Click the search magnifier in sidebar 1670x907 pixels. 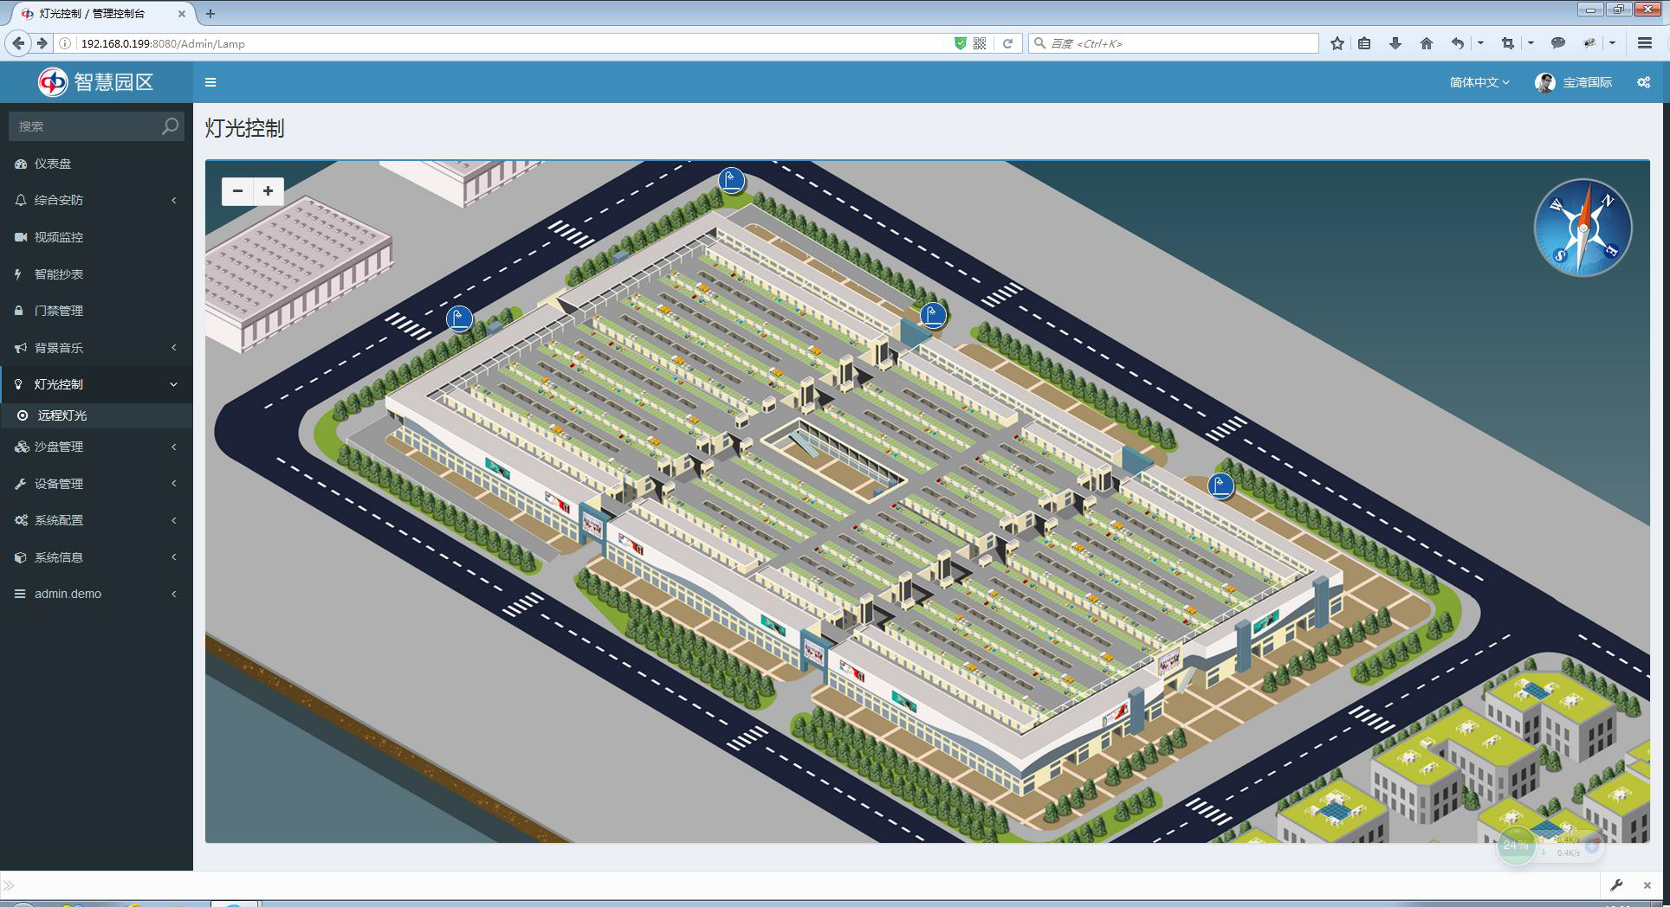click(x=170, y=126)
